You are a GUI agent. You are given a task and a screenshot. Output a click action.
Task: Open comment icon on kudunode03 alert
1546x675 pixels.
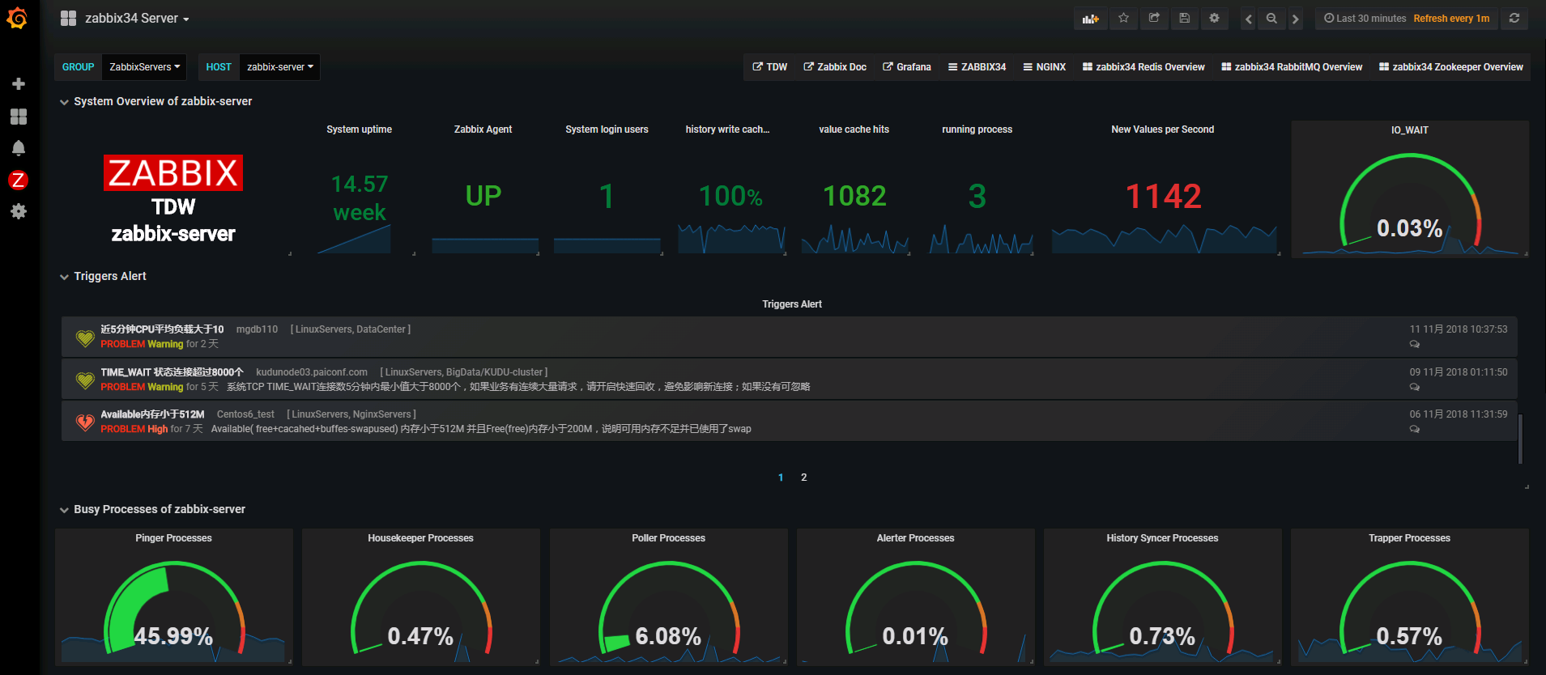pyautogui.click(x=1415, y=387)
